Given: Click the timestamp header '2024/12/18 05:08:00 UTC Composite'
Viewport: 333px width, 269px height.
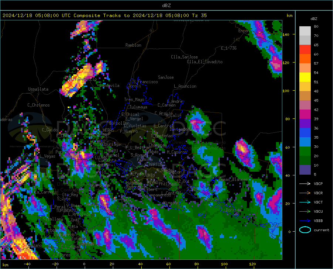Looking at the screenshot, I should pyautogui.click(x=51, y=16).
